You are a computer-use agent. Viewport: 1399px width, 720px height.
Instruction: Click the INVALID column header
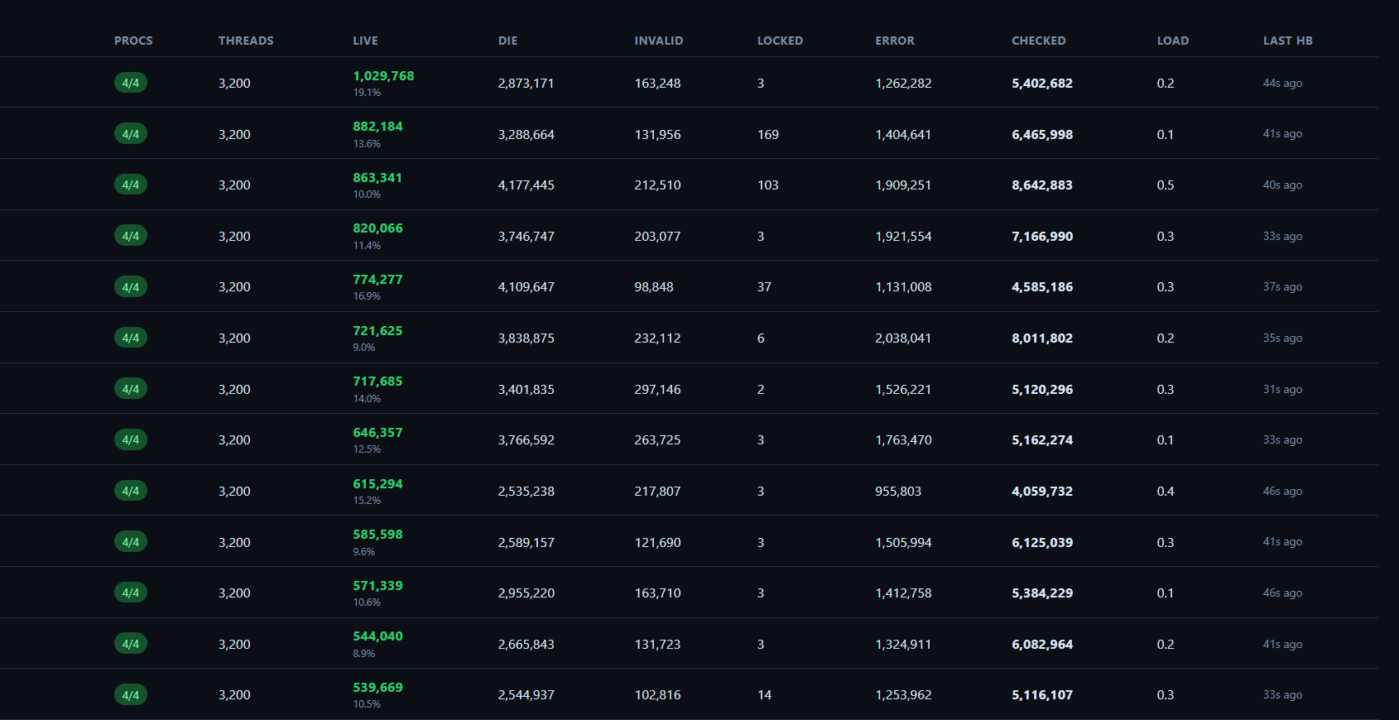click(x=659, y=41)
